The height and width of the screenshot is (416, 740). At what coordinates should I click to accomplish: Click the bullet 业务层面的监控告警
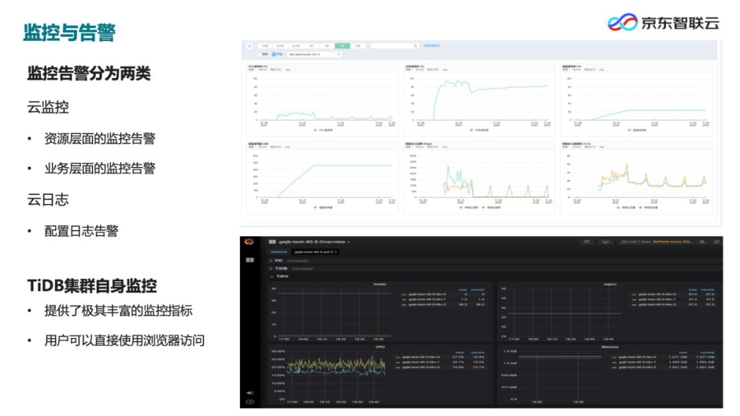[x=99, y=169]
